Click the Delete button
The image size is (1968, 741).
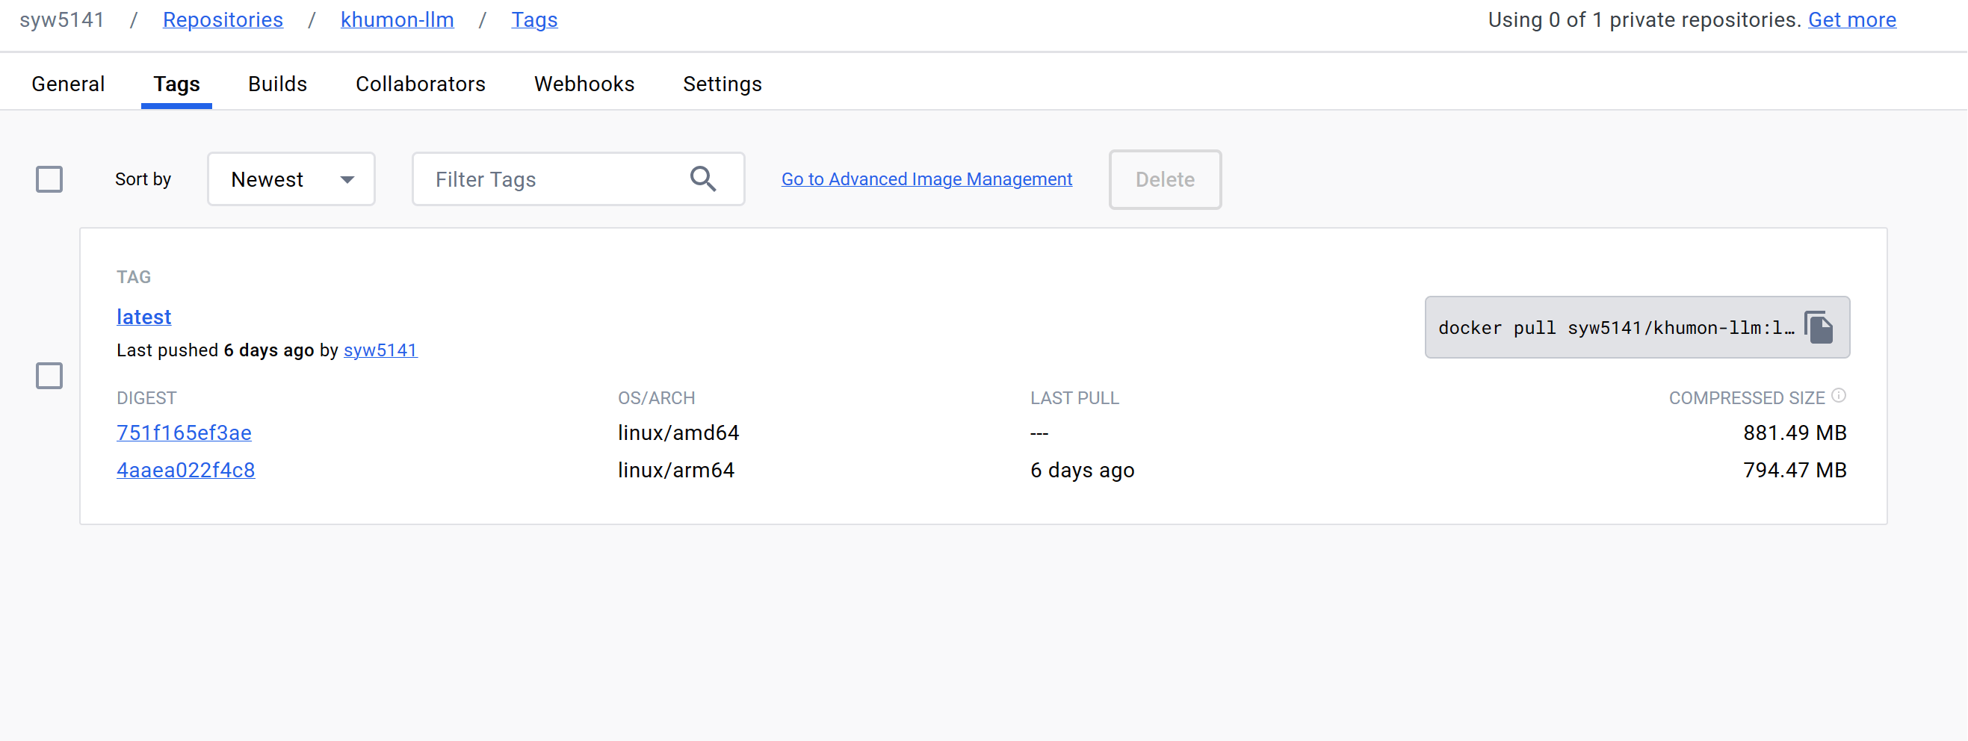click(x=1164, y=179)
